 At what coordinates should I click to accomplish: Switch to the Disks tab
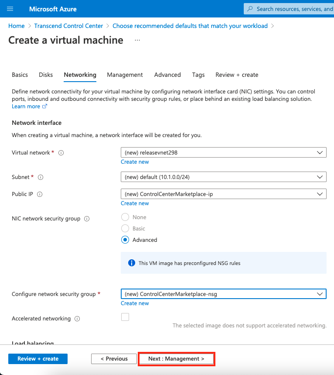tap(46, 75)
